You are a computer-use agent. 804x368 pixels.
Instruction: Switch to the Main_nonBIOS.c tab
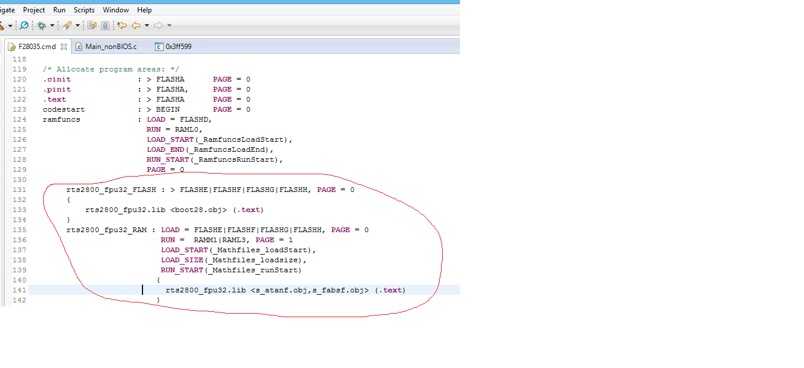click(106, 46)
